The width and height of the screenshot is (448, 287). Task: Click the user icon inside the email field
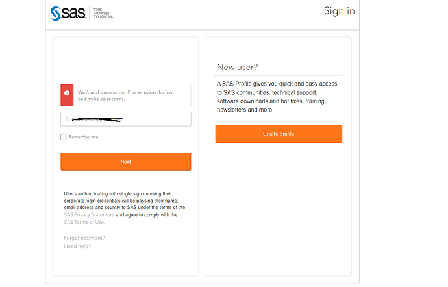click(x=68, y=119)
